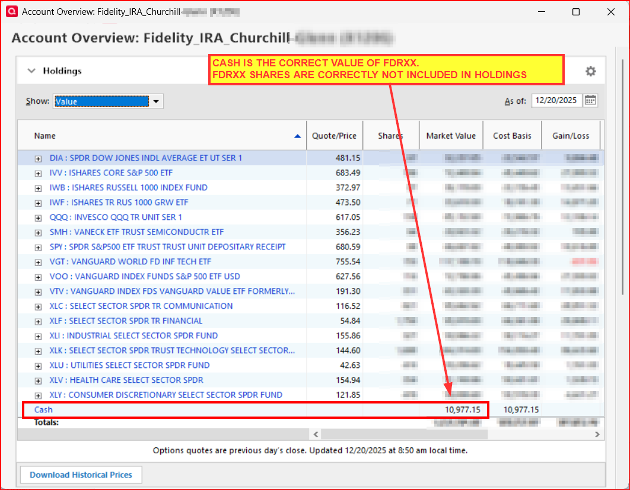This screenshot has width=630, height=490.
Task: Open the XLF Financial sector link
Action: coord(126,321)
